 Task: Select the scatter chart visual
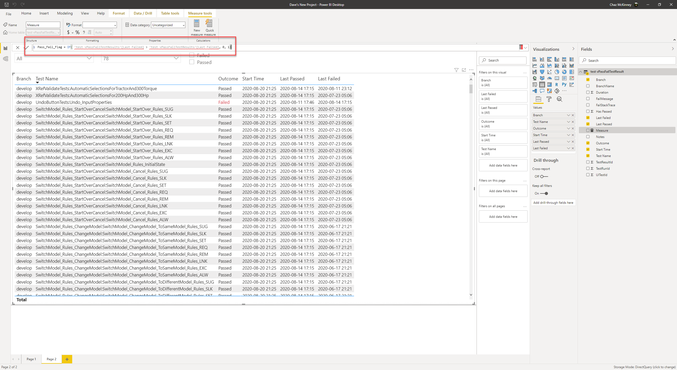click(550, 72)
